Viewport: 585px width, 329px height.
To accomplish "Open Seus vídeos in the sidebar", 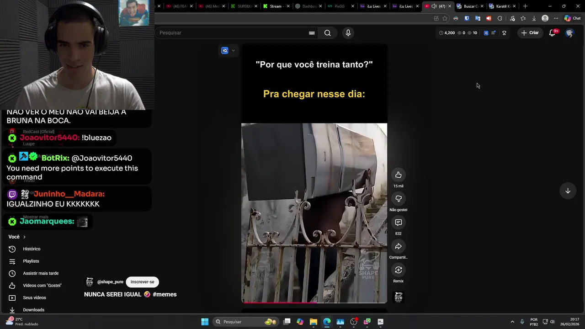I will point(34,297).
